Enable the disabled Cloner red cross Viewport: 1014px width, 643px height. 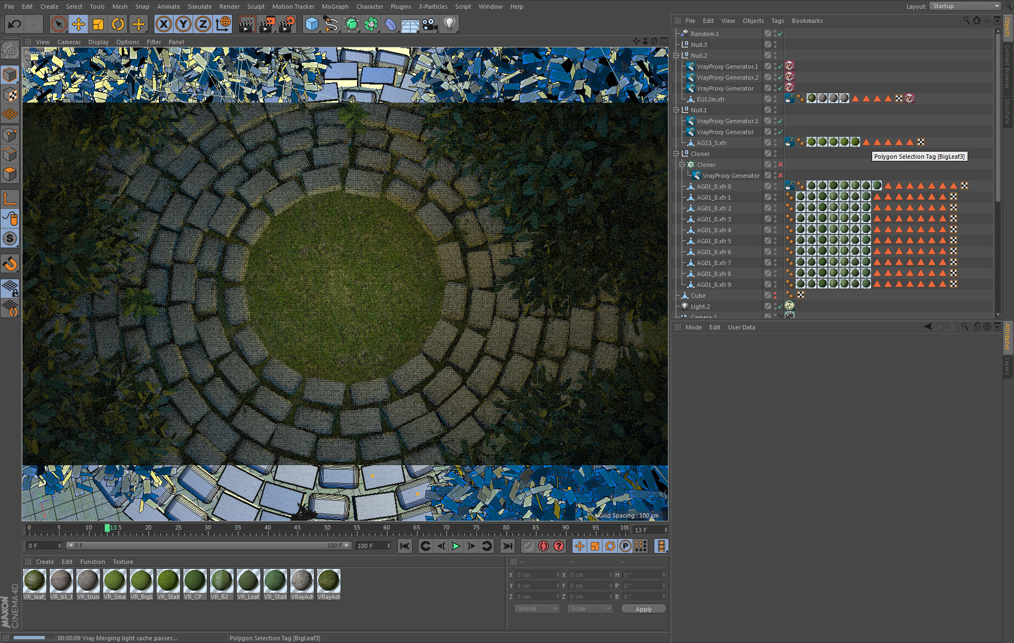[x=780, y=165]
